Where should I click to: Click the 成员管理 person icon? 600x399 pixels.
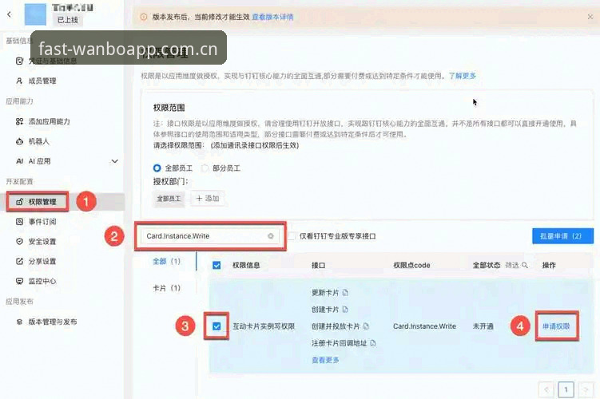pyautogui.click(x=19, y=81)
